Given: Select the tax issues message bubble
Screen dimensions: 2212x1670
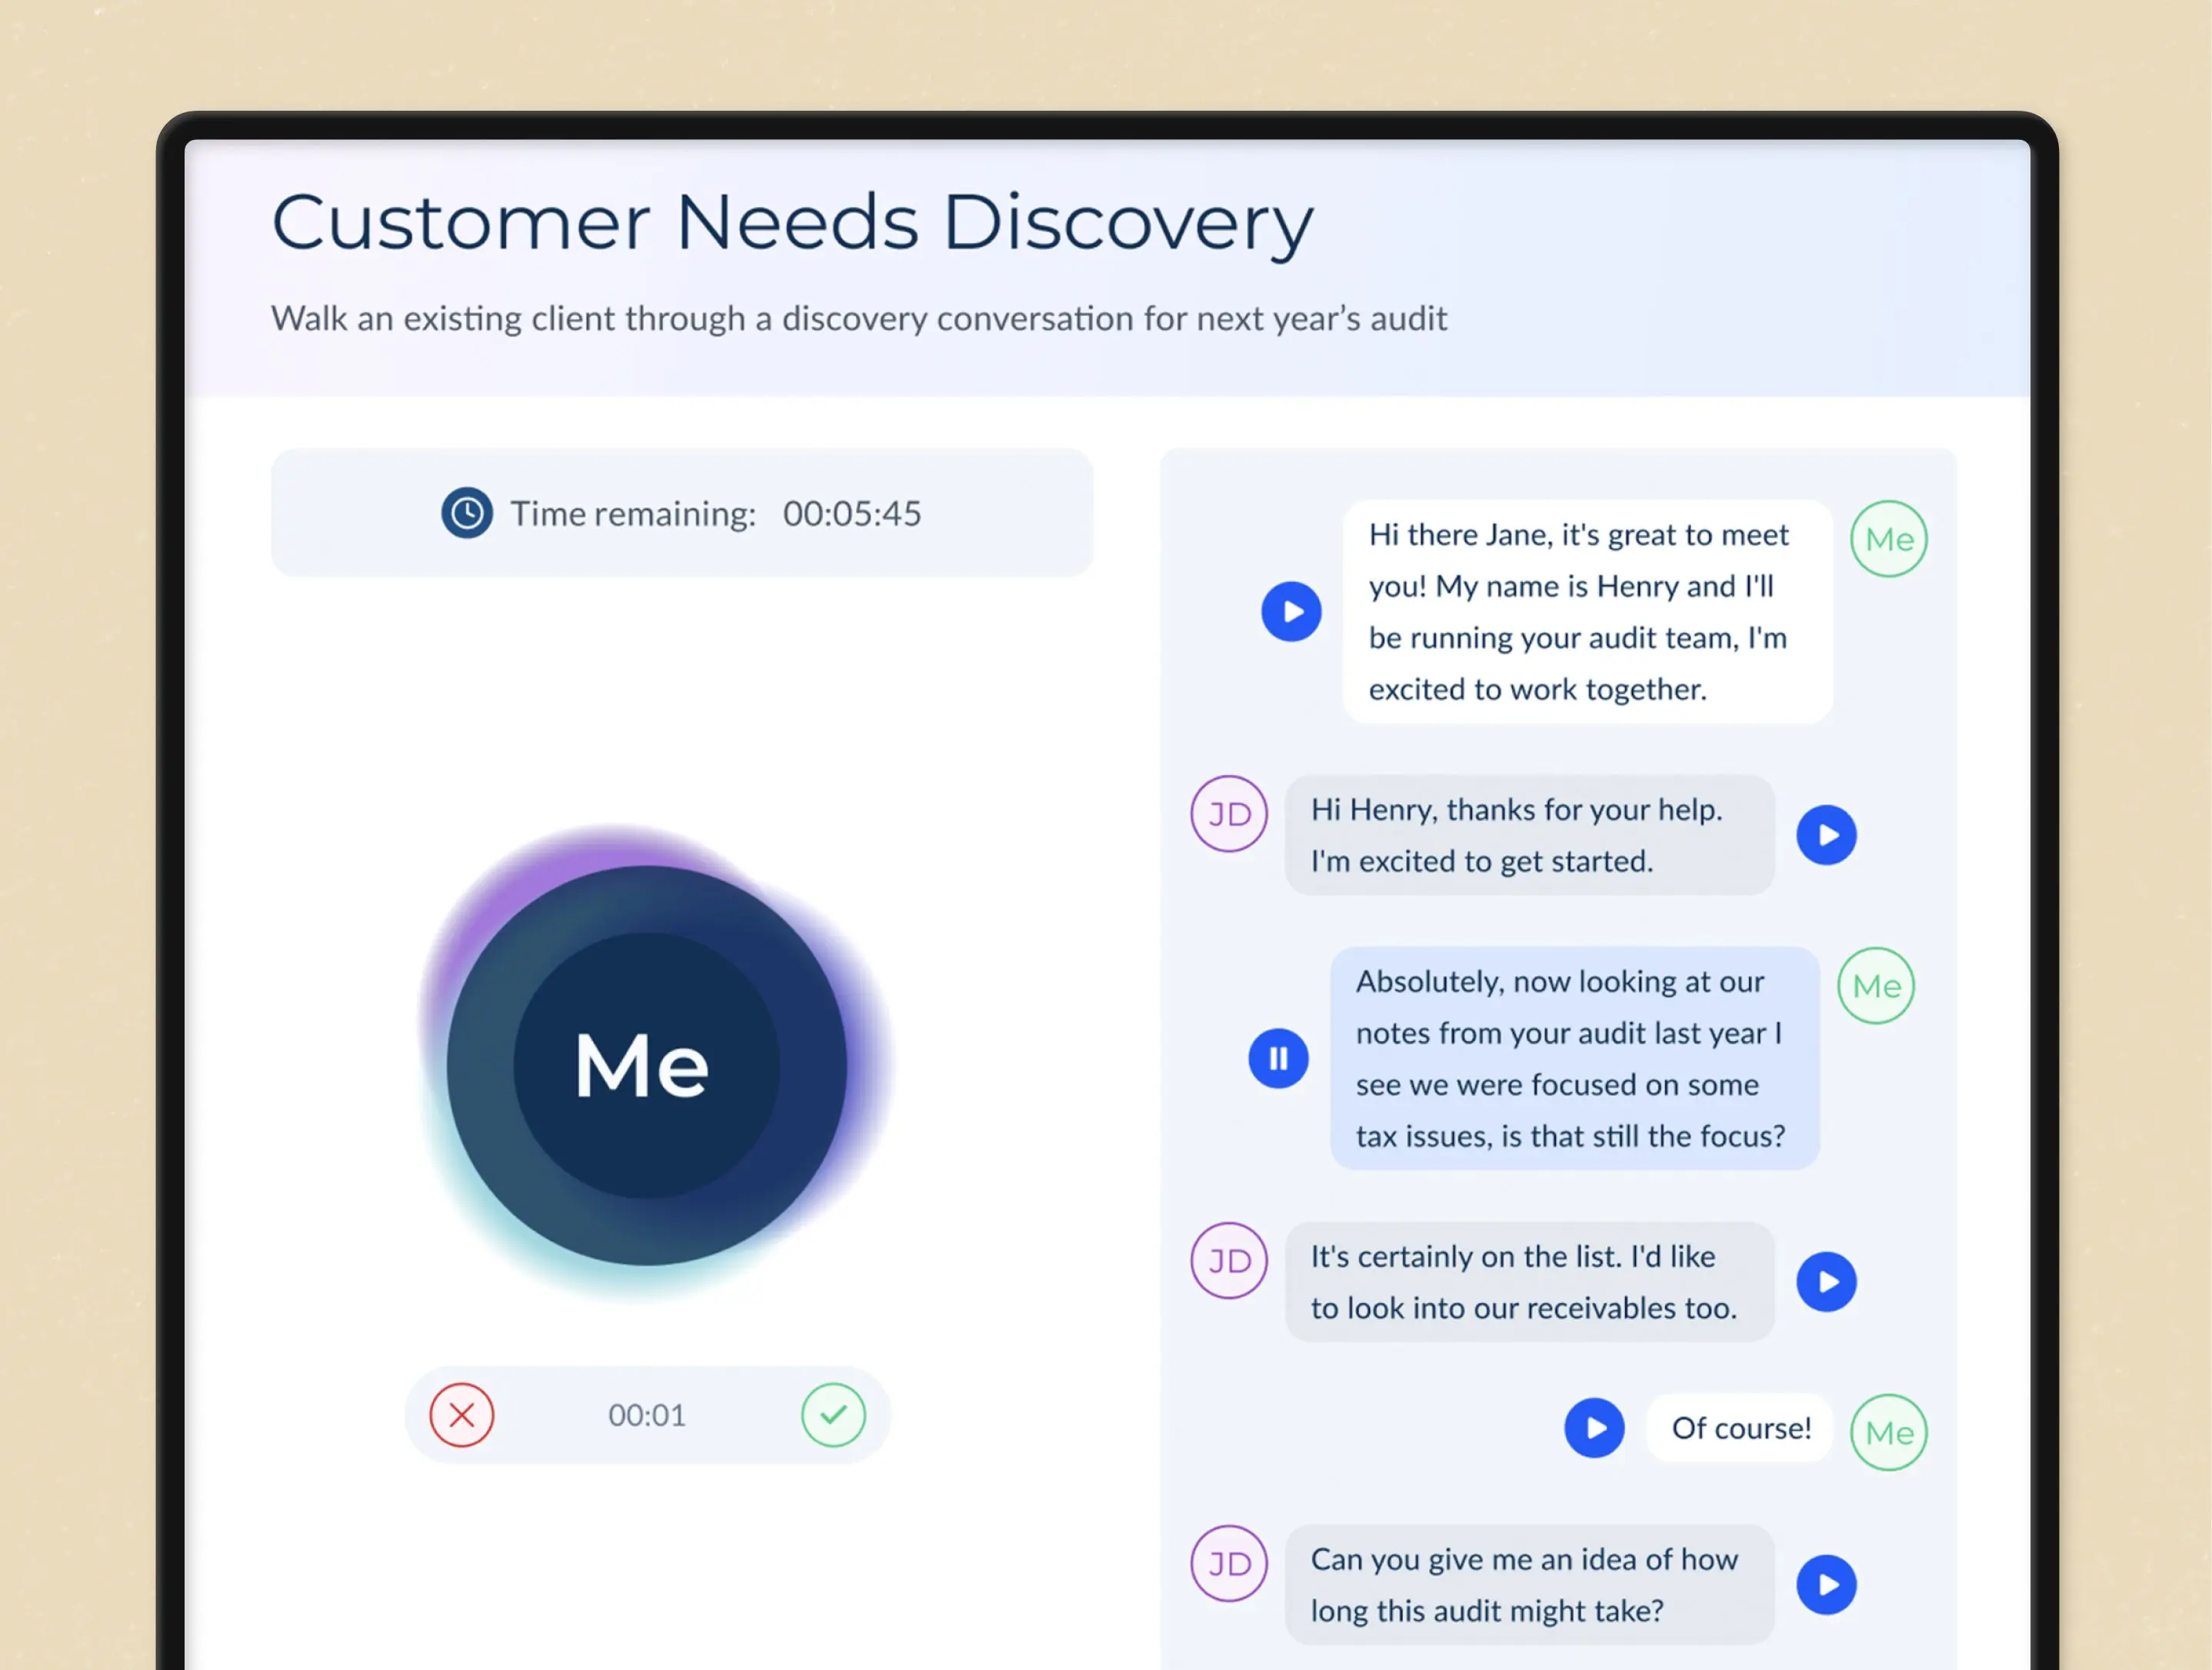Looking at the screenshot, I should (1572, 1057).
